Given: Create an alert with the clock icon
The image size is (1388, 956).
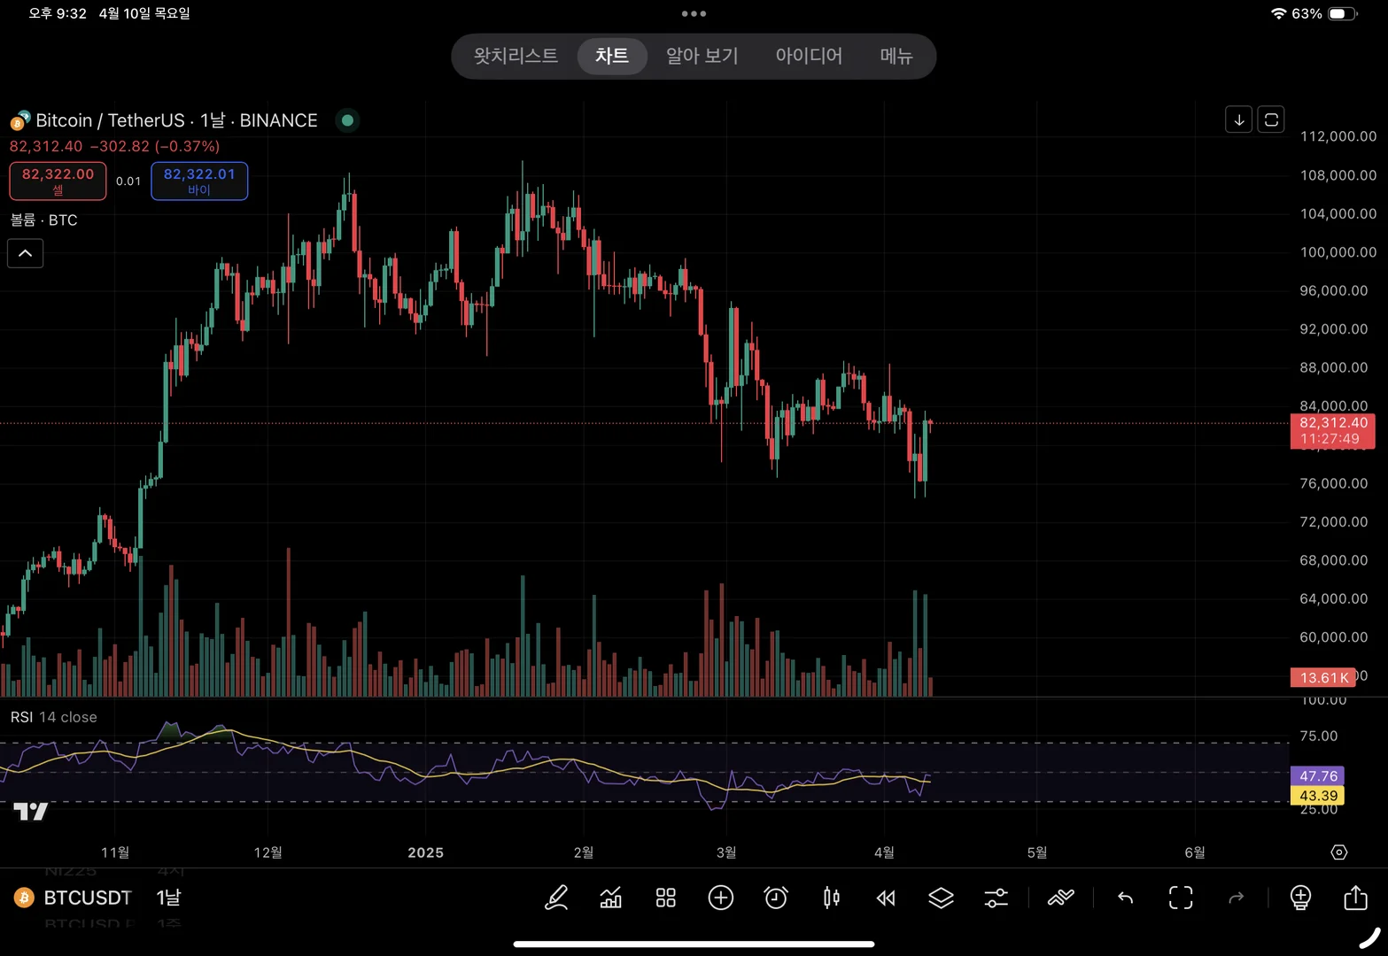Looking at the screenshot, I should click(776, 898).
